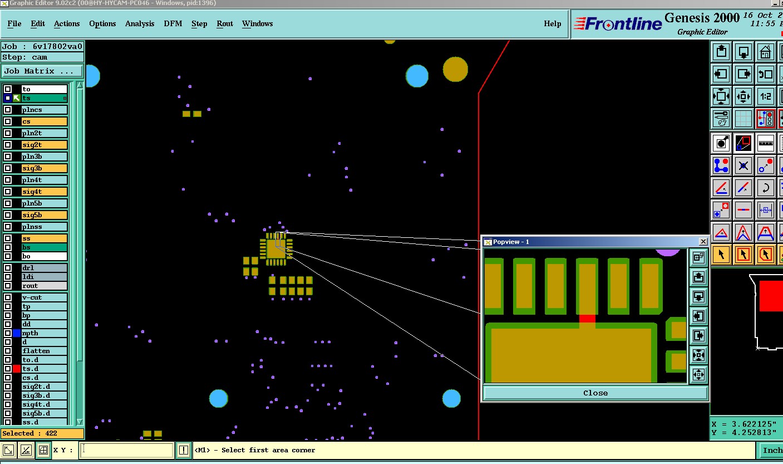Open the Rout menu
Screen dimensions: 783x464
coord(225,23)
